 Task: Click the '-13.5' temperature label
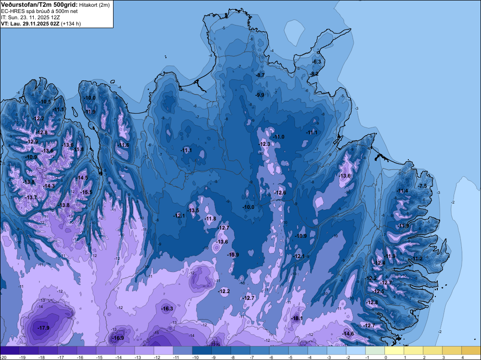click(x=193, y=210)
